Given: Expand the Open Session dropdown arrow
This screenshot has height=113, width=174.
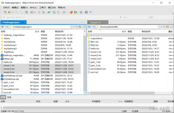Looking at the screenshot, I should click(x=12, y=12).
